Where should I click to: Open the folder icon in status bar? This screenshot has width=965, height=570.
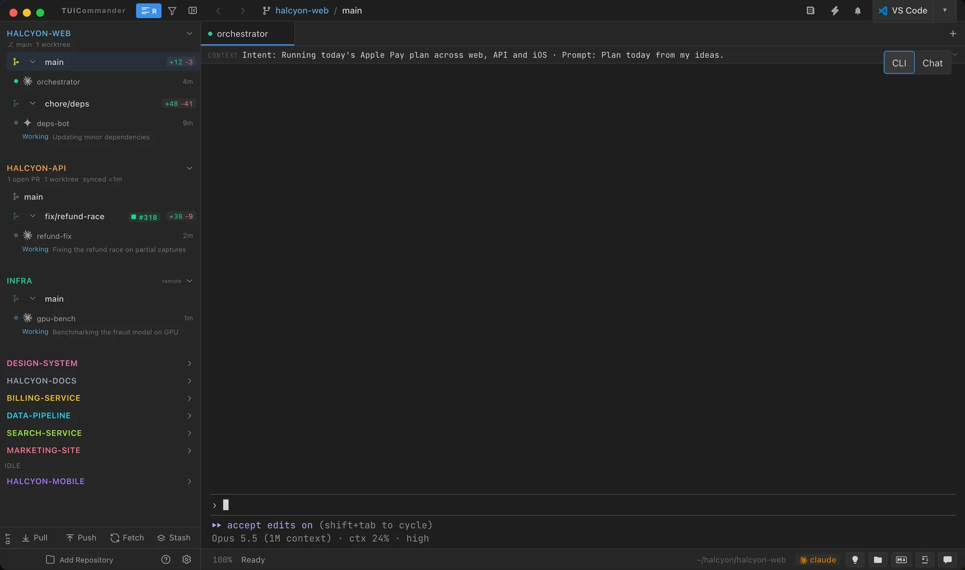tap(878, 560)
